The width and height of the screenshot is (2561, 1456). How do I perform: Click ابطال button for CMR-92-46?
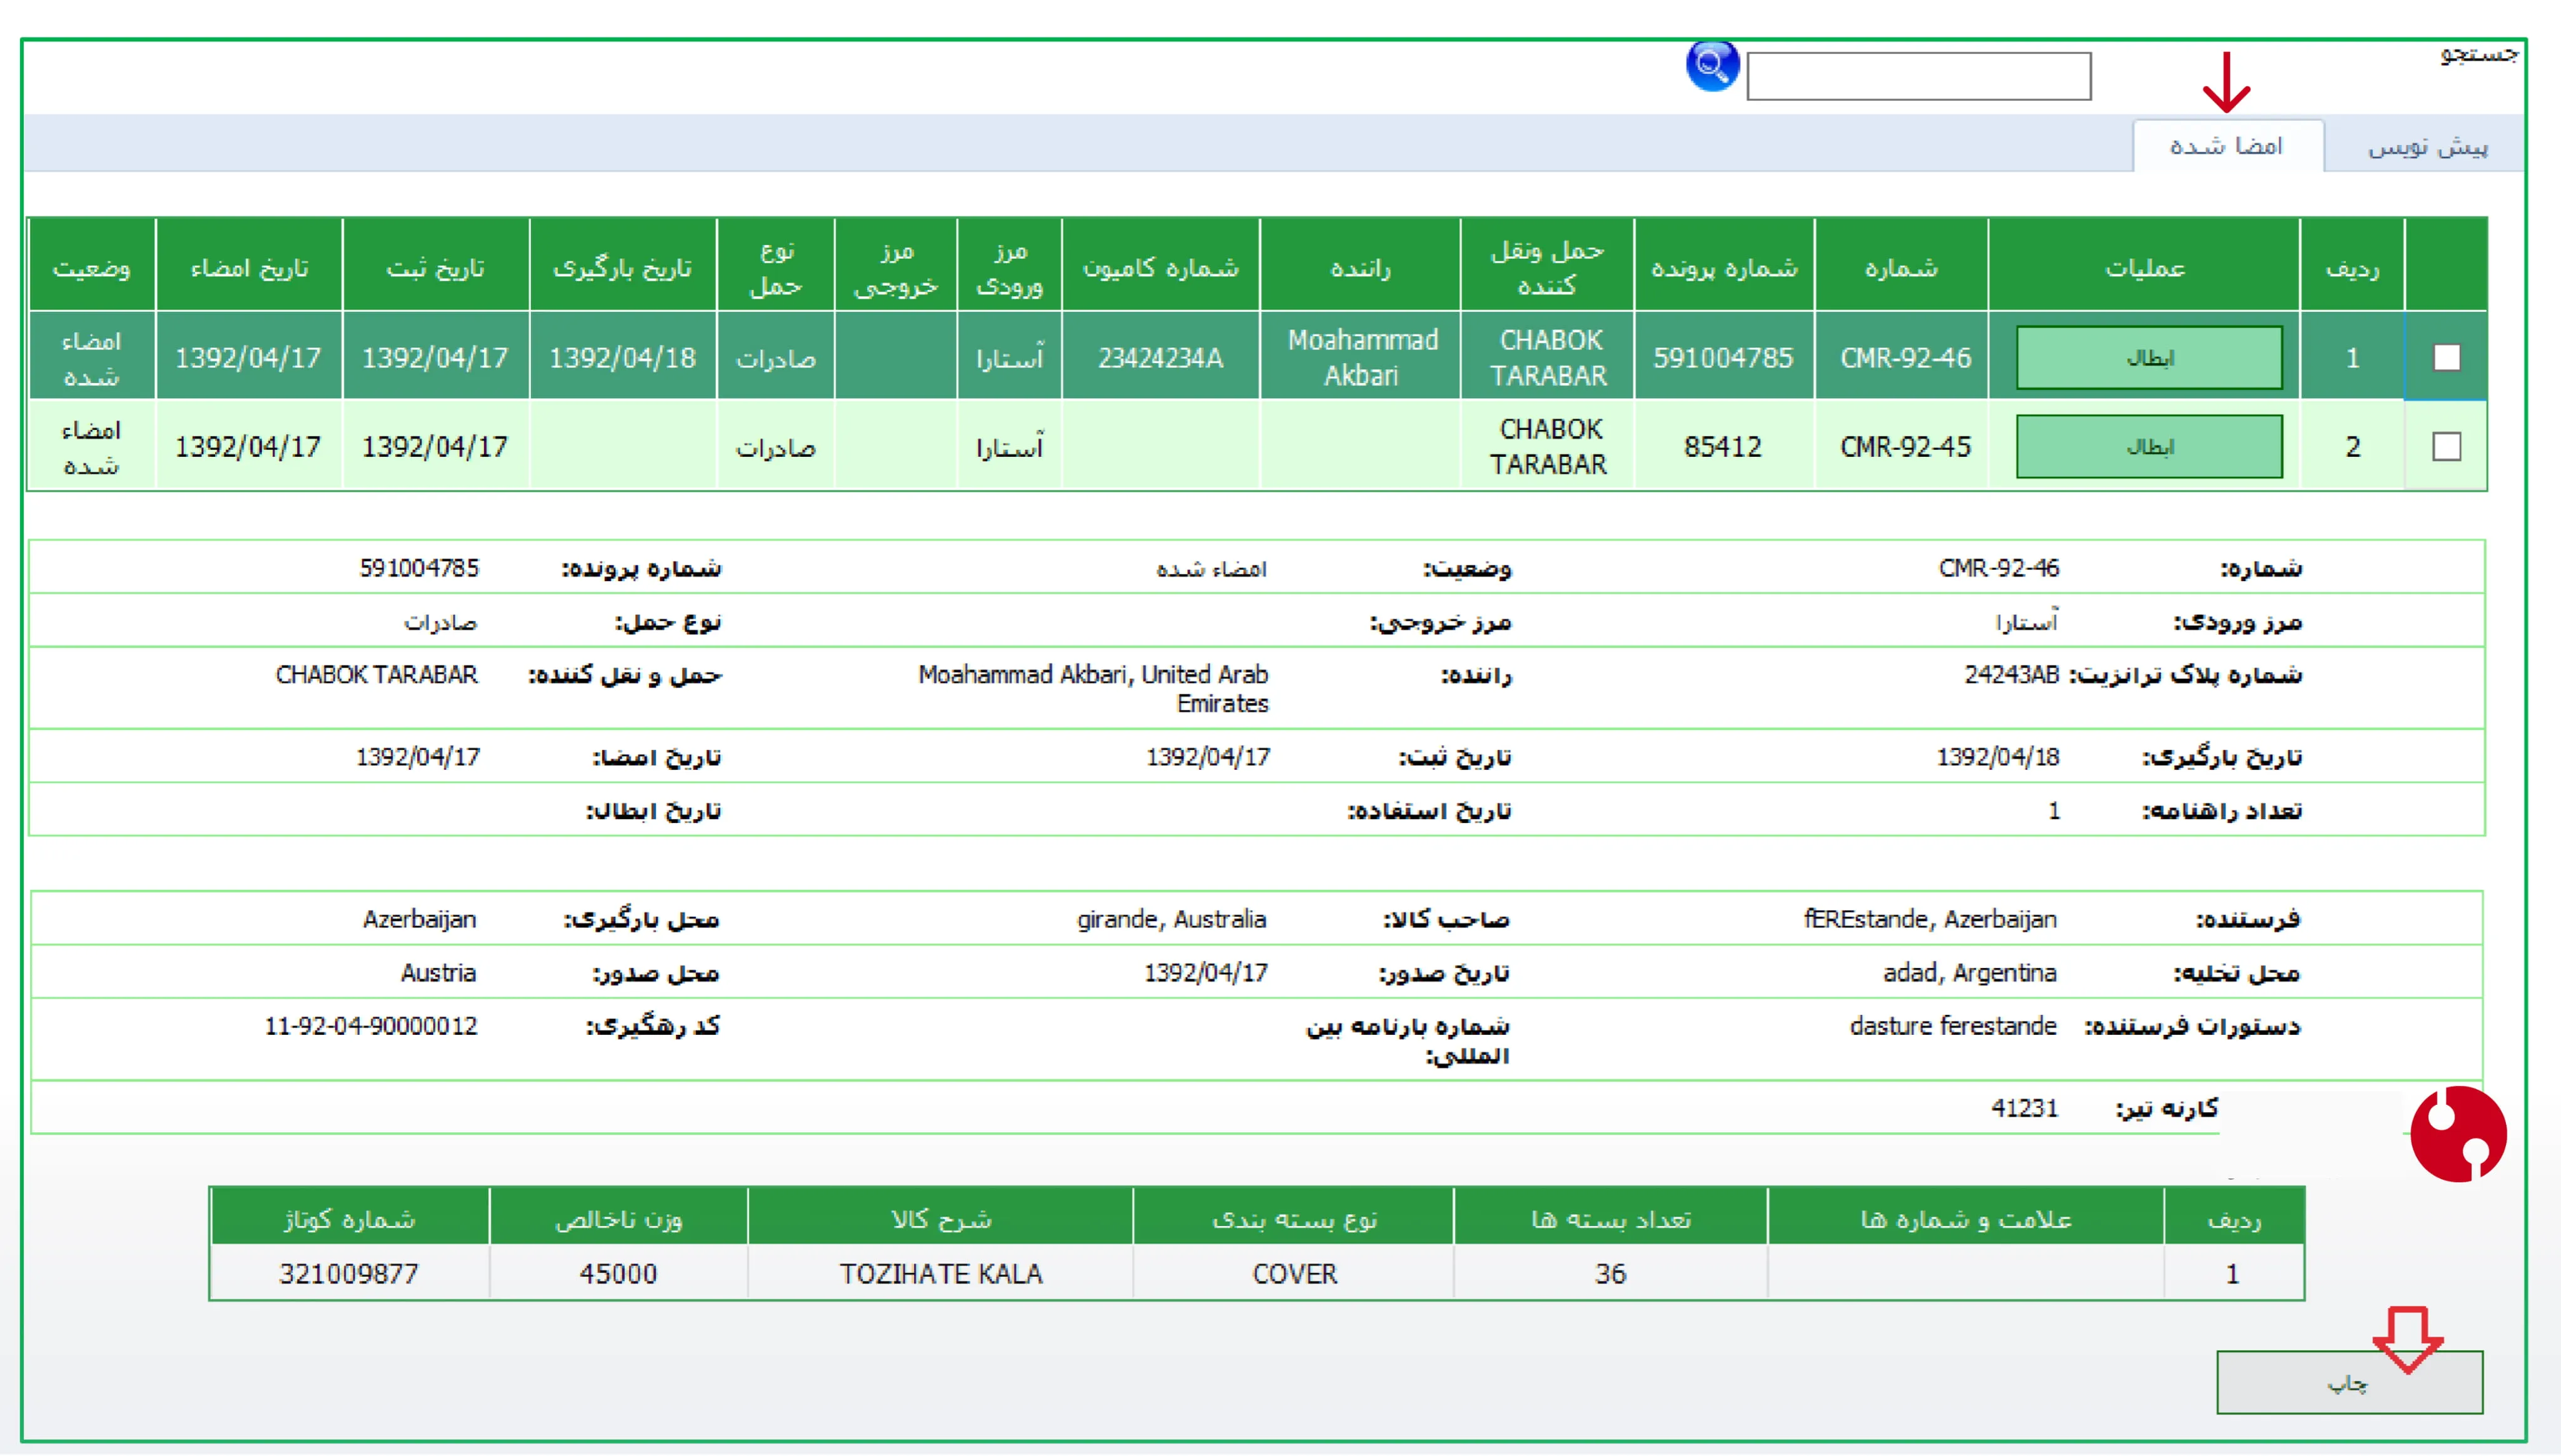2149,357
